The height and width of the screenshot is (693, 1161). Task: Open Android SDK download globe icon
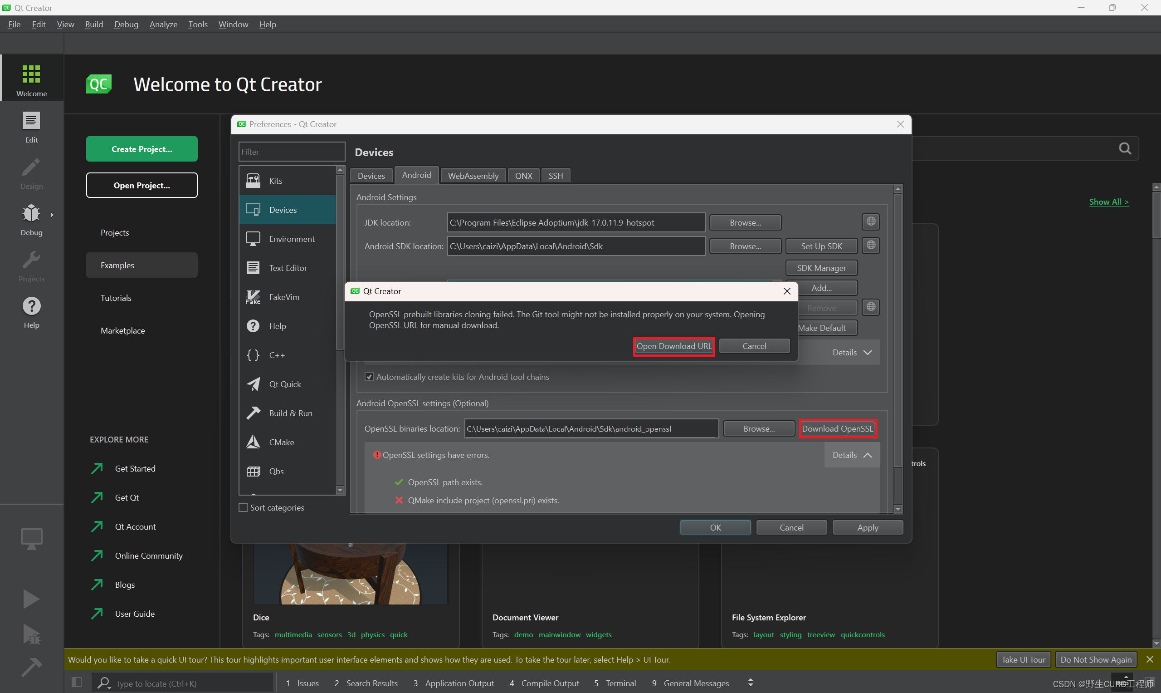pyautogui.click(x=871, y=245)
